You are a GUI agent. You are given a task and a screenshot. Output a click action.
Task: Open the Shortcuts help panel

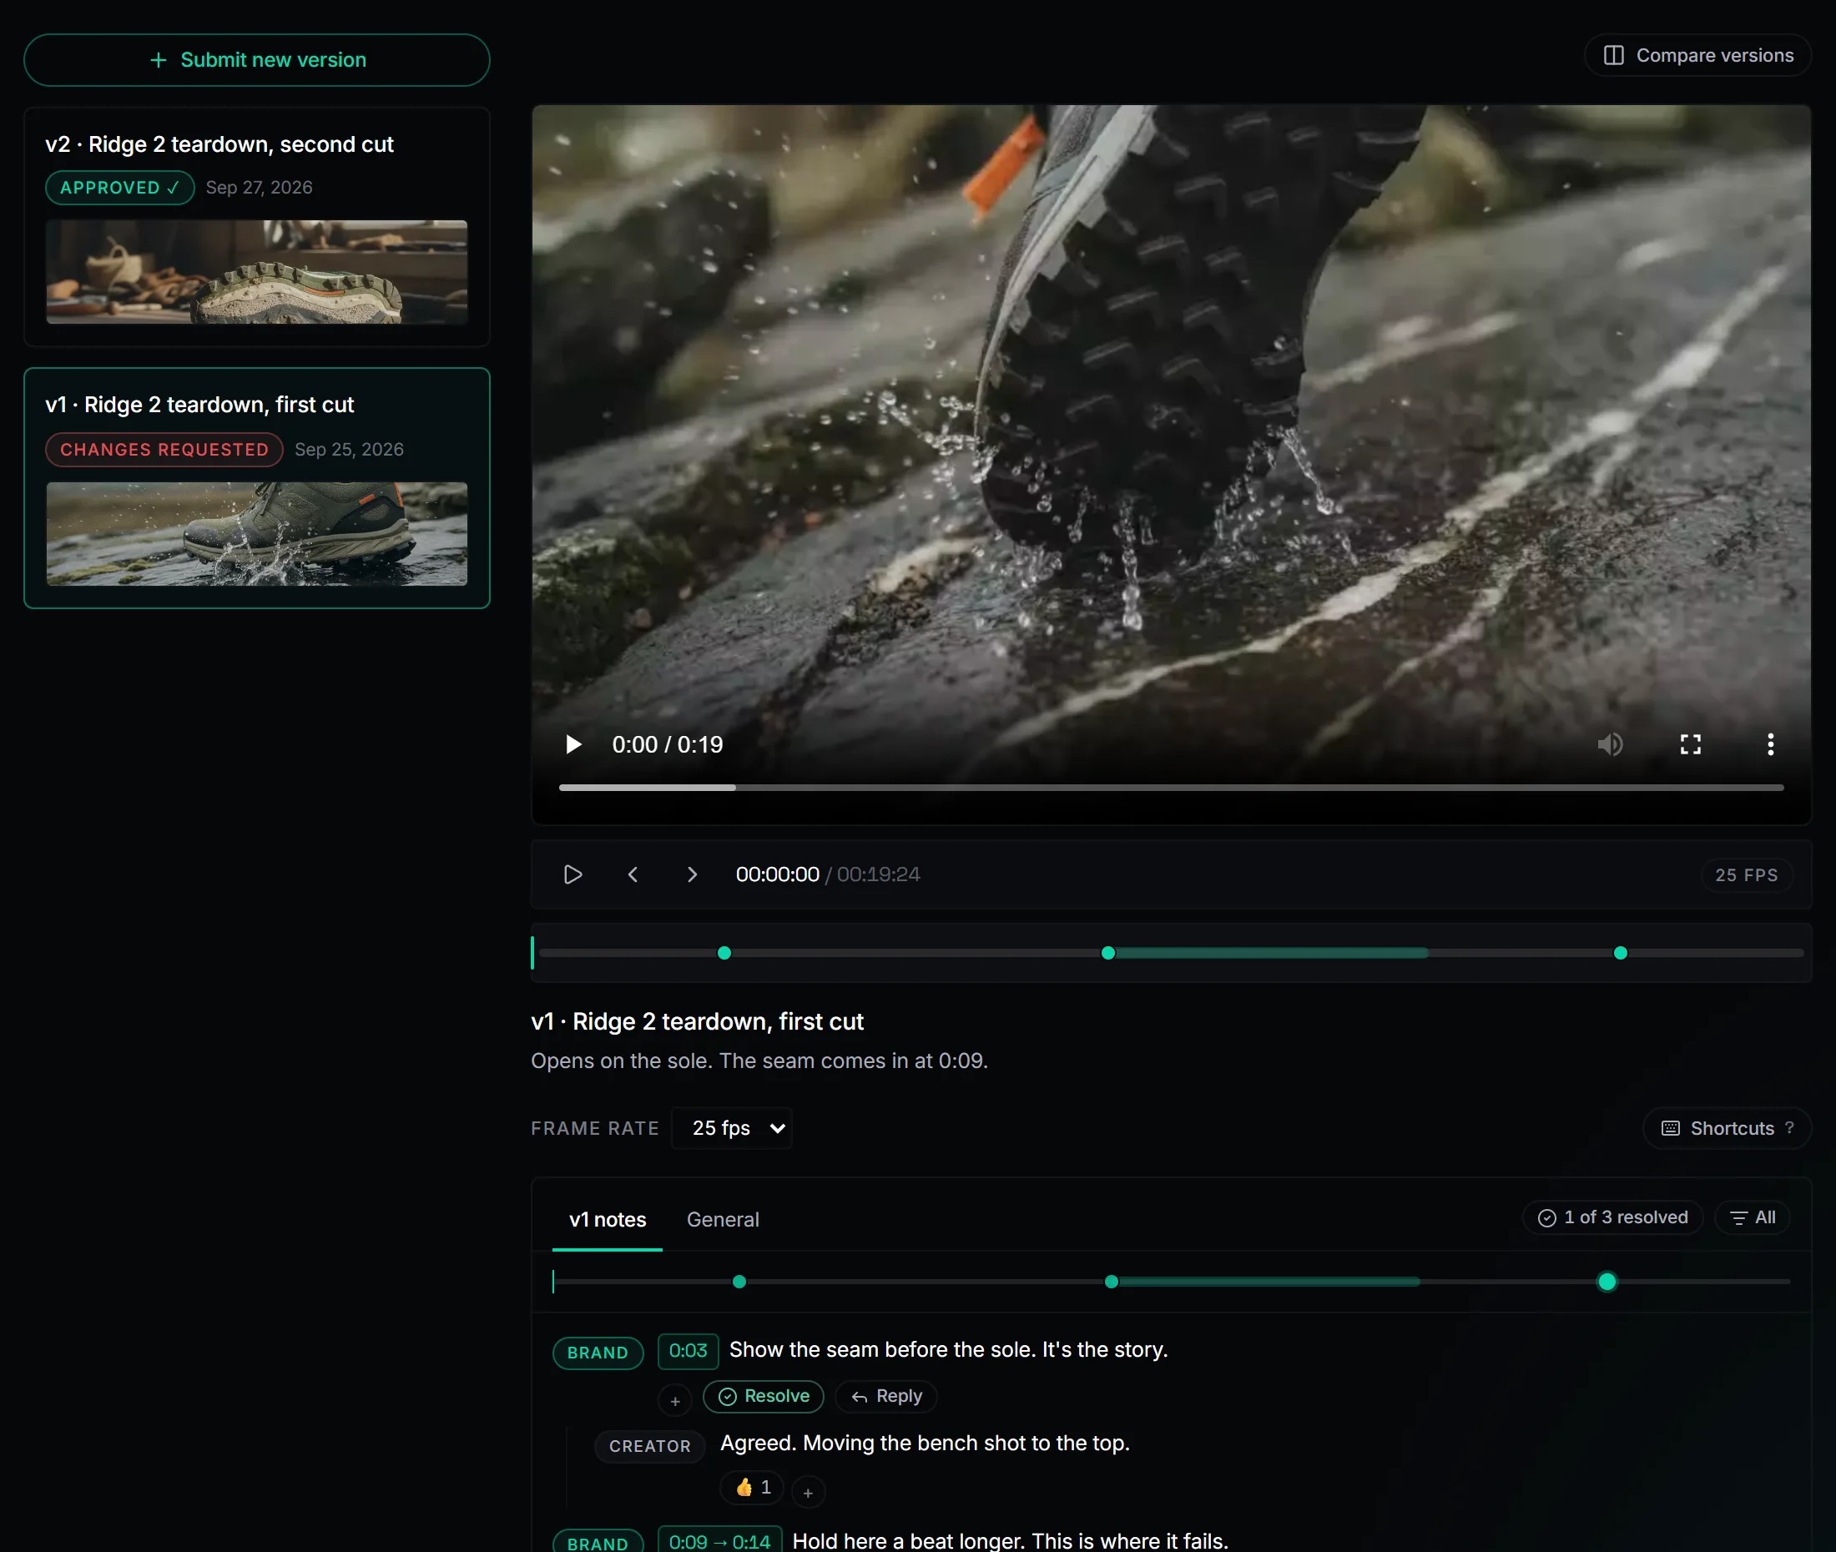1727,1128
